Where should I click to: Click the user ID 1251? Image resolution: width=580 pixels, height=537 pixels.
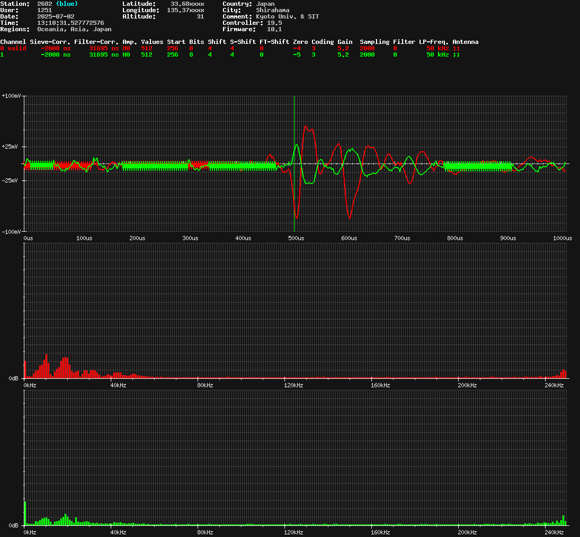pos(44,10)
